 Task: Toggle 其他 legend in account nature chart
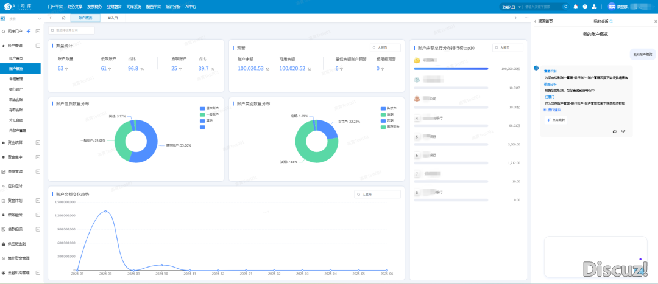(x=206, y=120)
